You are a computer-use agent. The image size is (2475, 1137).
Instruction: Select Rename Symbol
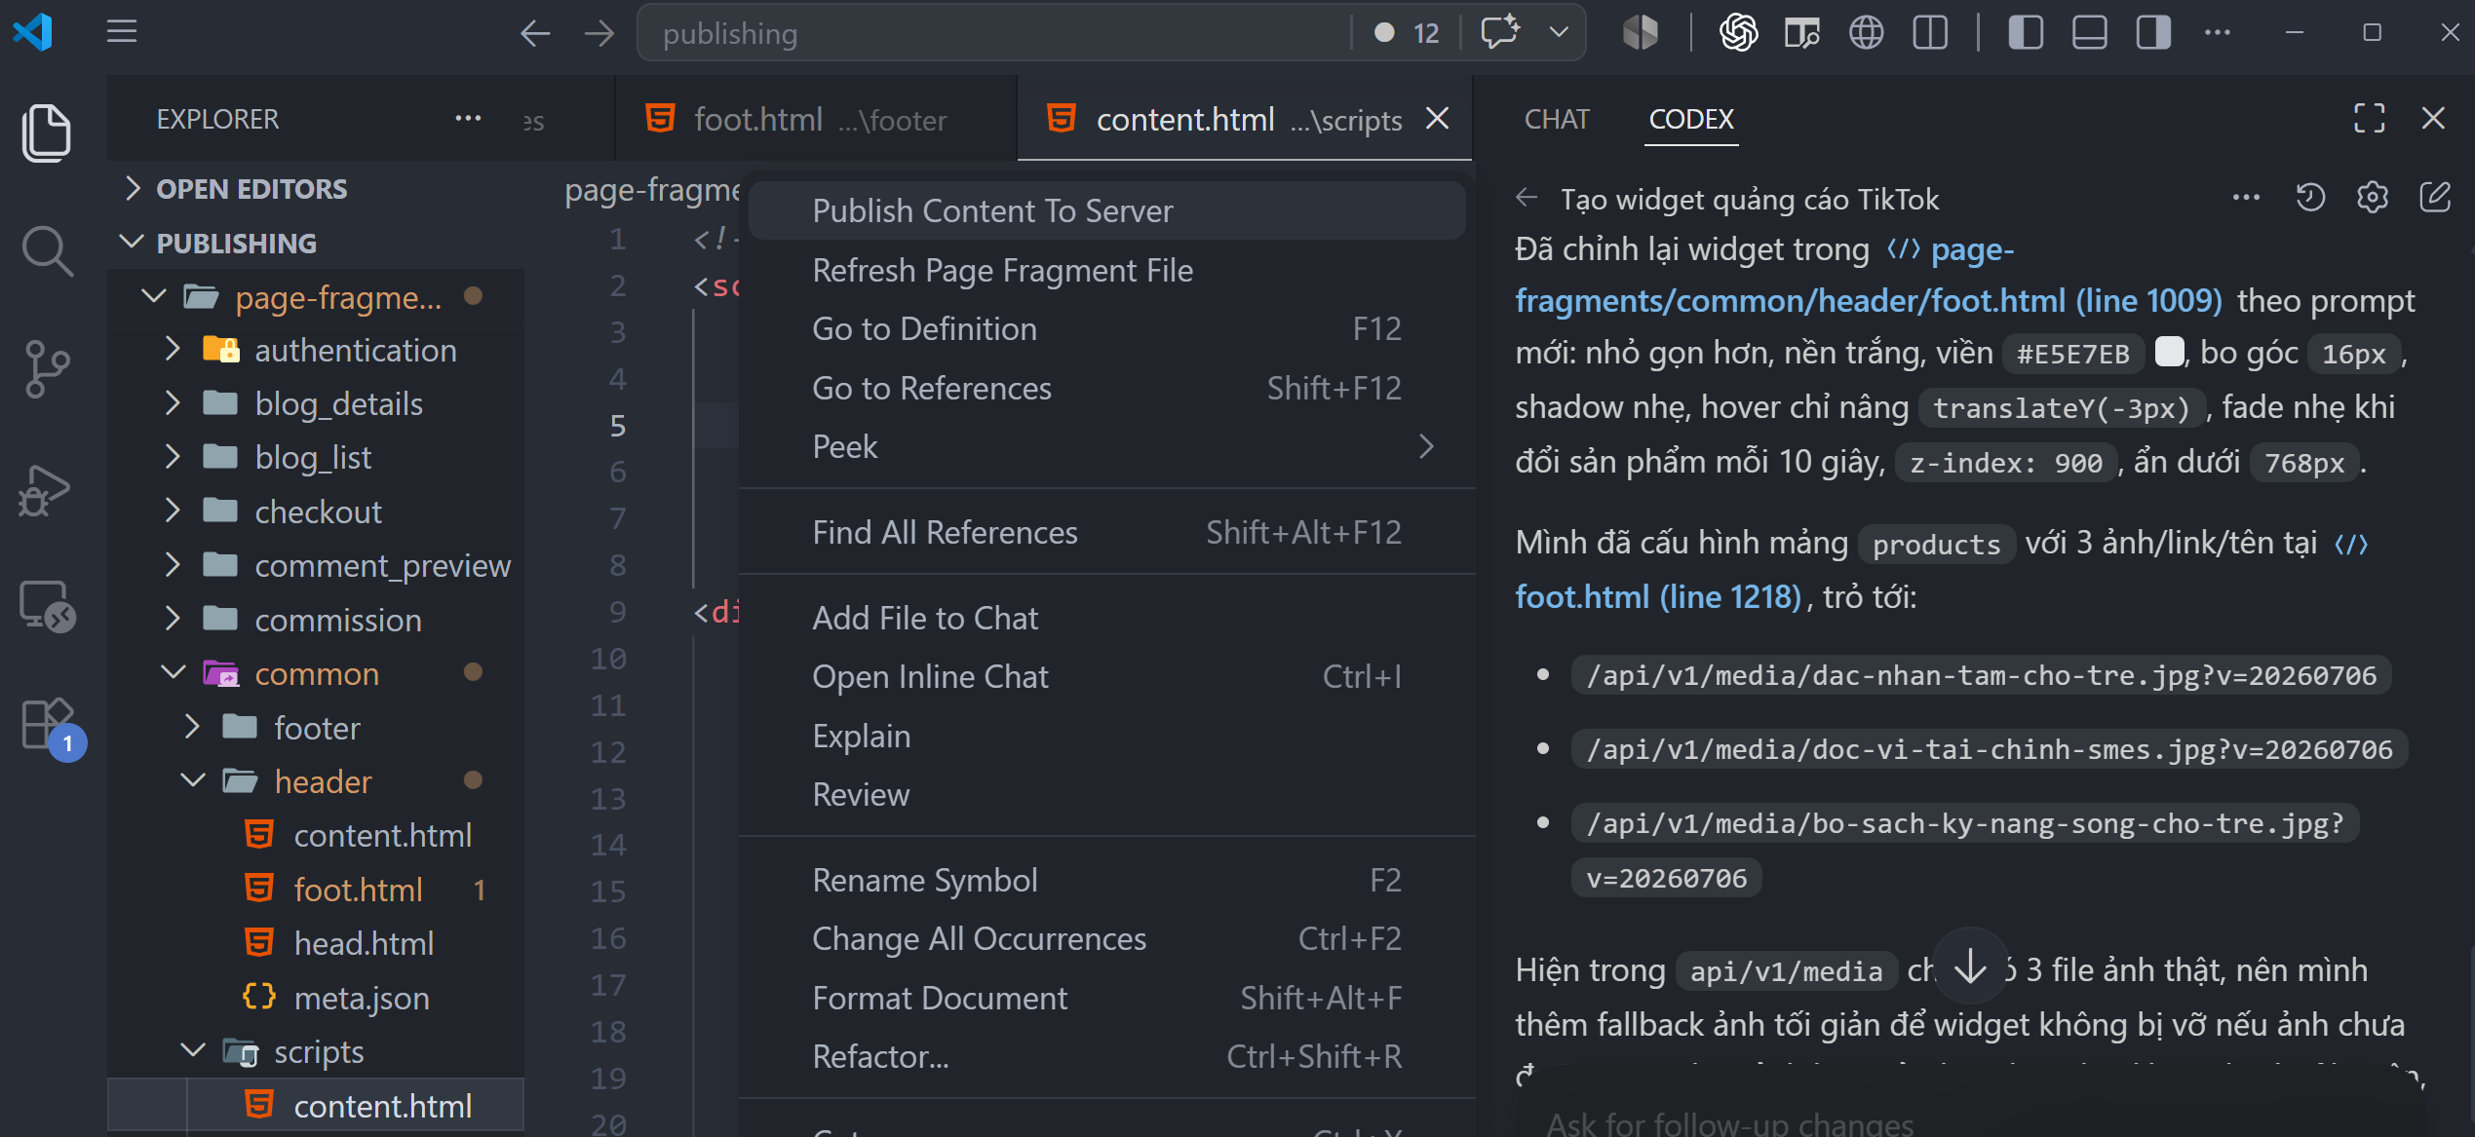pos(1106,880)
